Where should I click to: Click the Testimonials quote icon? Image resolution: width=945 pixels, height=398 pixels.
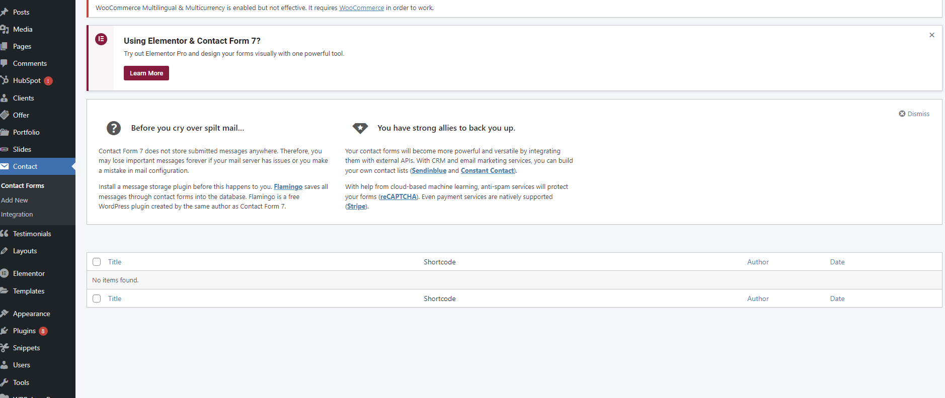[x=5, y=234]
